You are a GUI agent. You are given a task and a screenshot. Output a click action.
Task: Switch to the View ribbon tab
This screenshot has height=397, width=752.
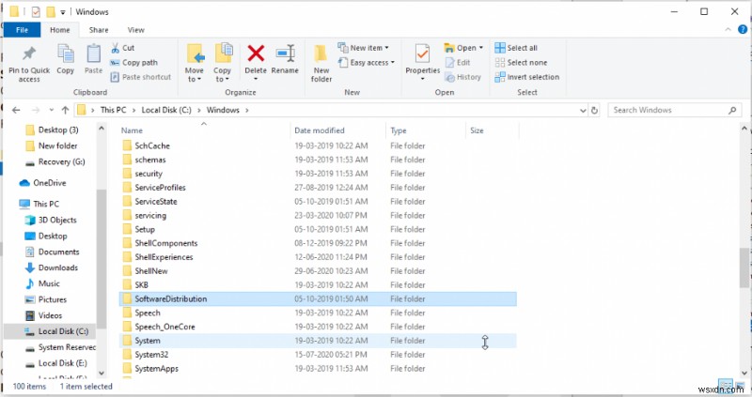click(136, 30)
